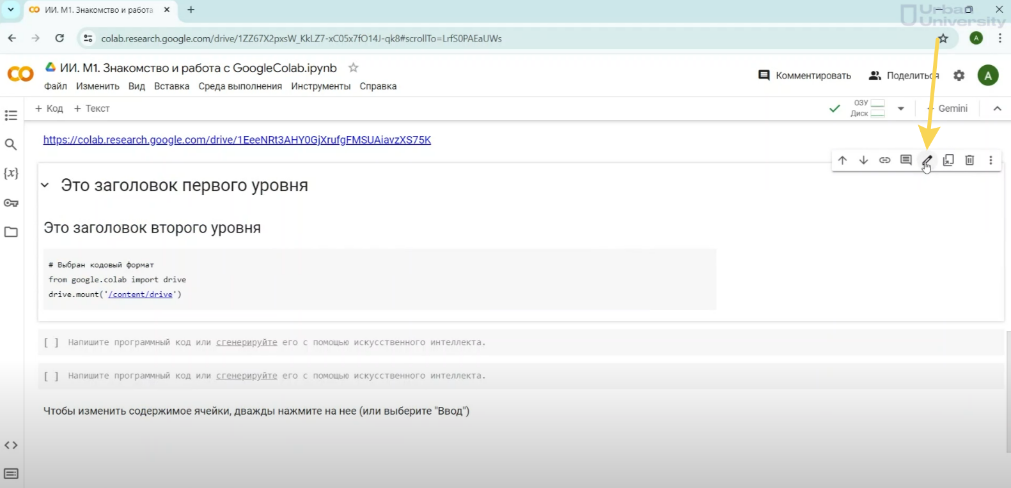Viewport: 1011px width, 488px height.
Task: Click the Поделиться share button
Action: [x=904, y=75]
